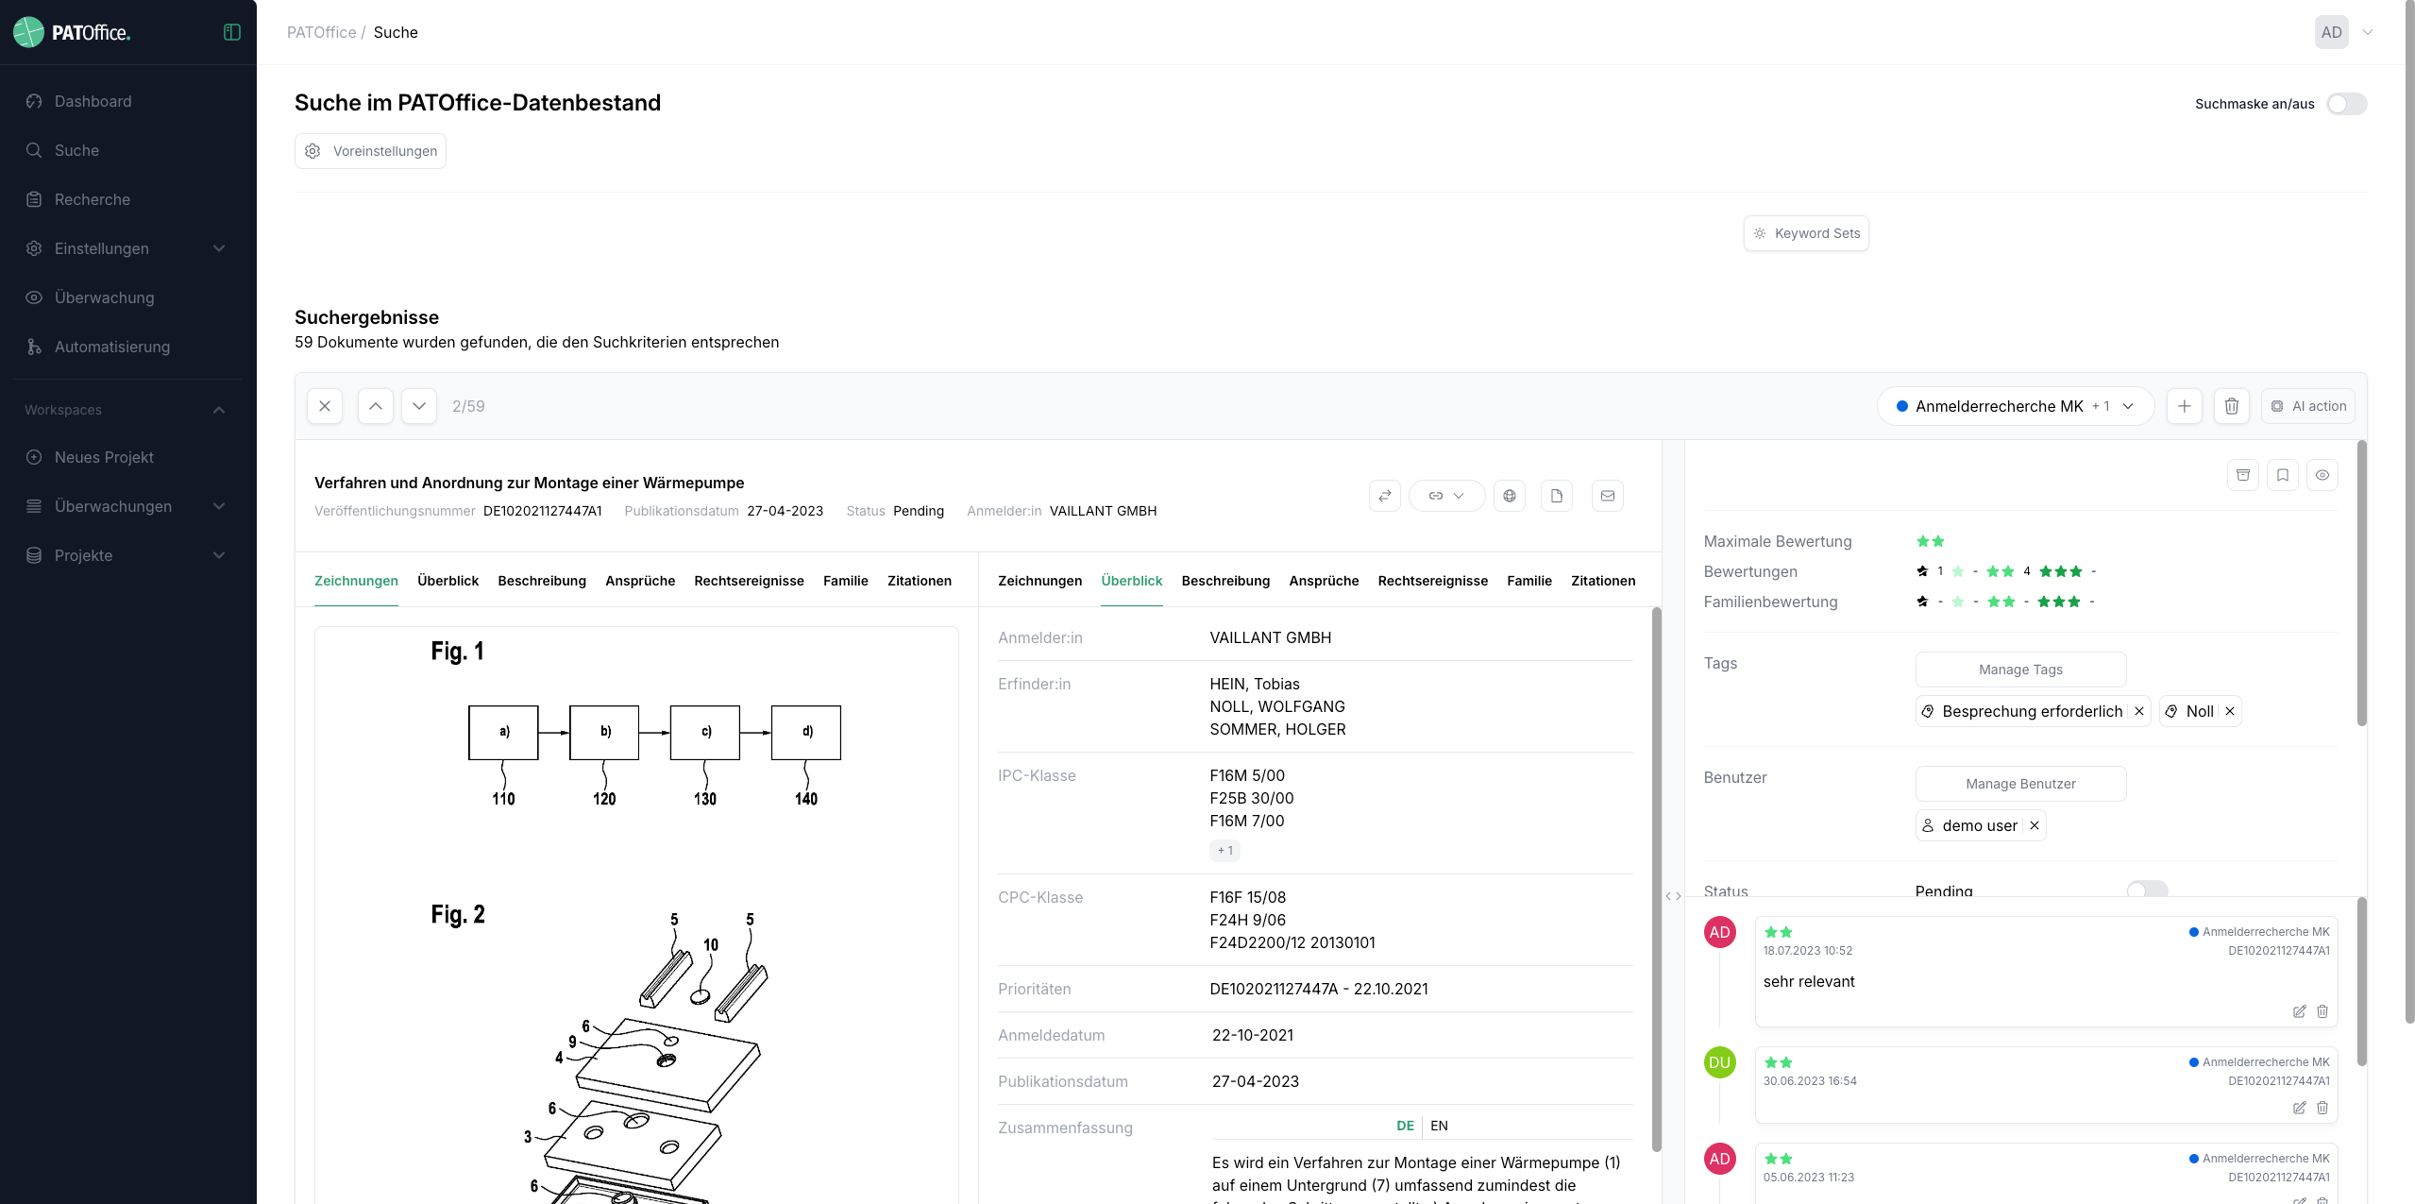Collapse the sidebar panel icon

click(x=231, y=32)
